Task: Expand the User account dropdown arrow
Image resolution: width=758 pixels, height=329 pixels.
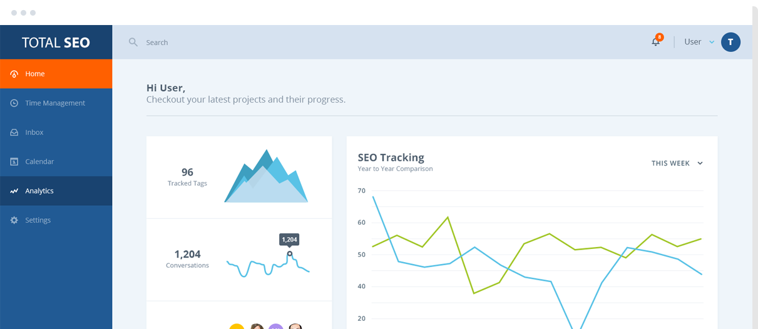Action: (712, 43)
